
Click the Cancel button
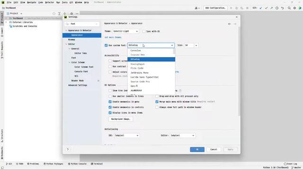click(x=214, y=149)
